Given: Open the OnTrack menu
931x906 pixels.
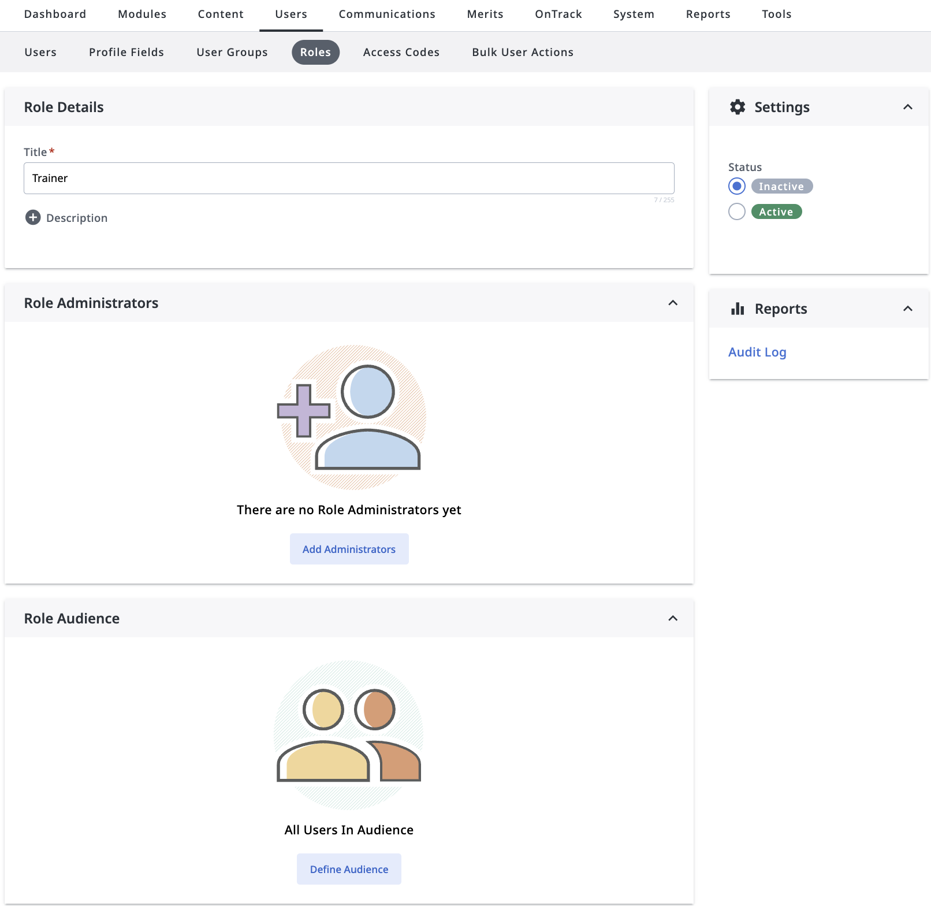Looking at the screenshot, I should [558, 14].
